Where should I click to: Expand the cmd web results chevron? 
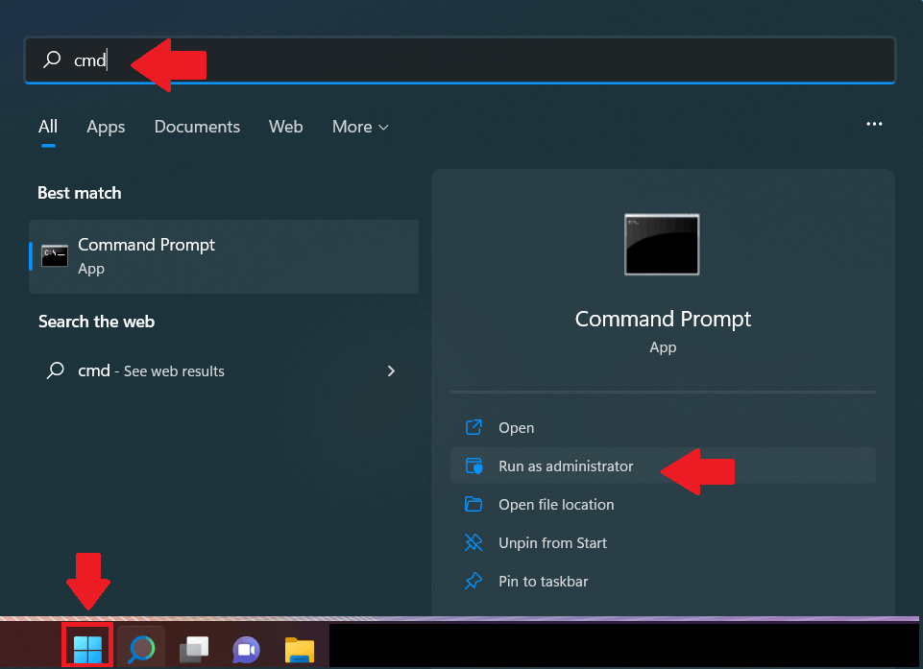(x=391, y=370)
